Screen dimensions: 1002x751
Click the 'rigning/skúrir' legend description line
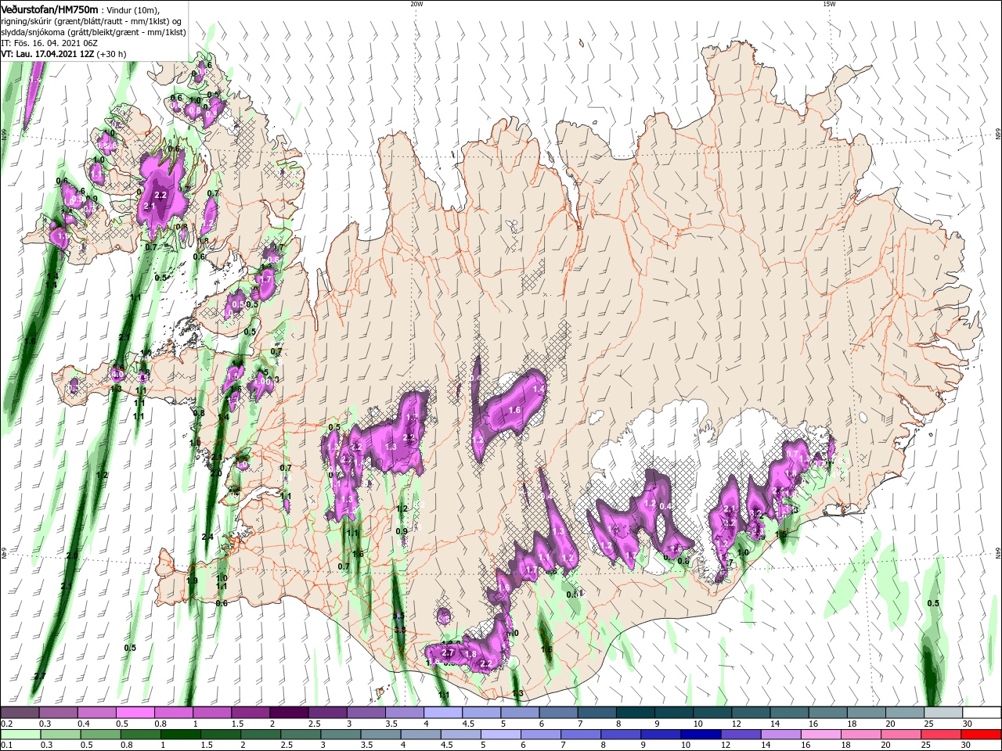click(92, 21)
